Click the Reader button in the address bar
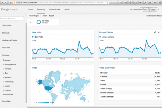This screenshot has height=108, width=162. (x=113, y=2)
